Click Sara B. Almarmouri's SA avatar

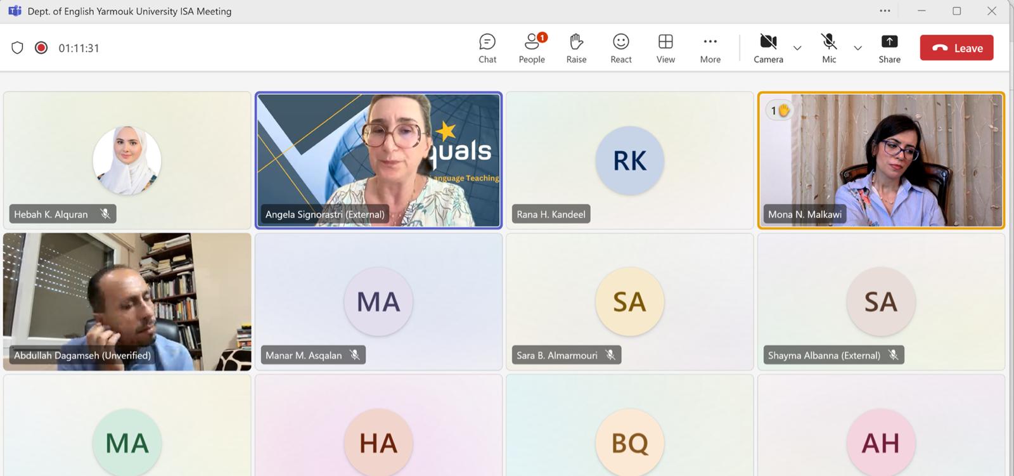point(629,302)
